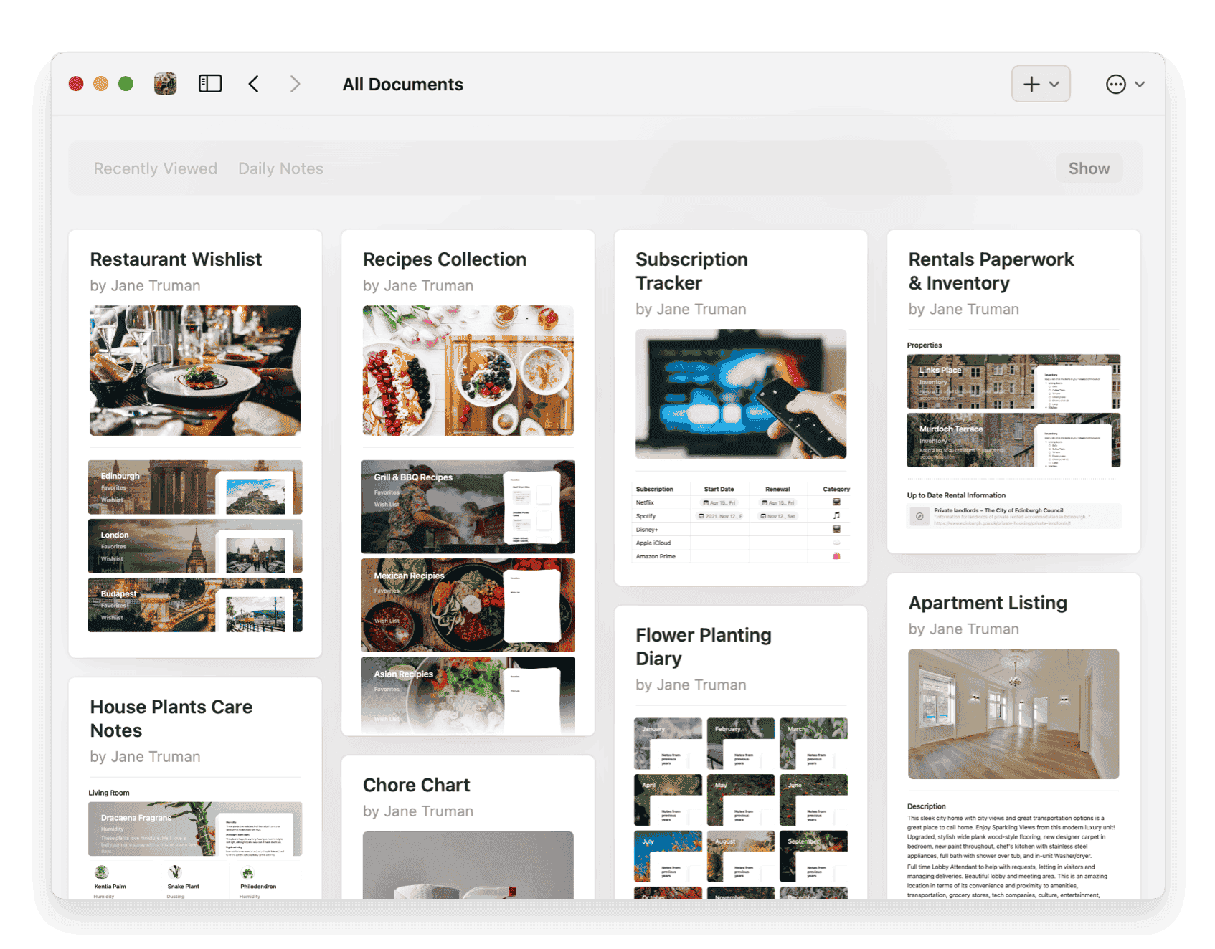Click the forward navigation arrow

click(295, 84)
